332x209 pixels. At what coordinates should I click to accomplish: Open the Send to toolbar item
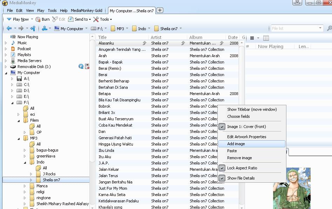[79, 19]
